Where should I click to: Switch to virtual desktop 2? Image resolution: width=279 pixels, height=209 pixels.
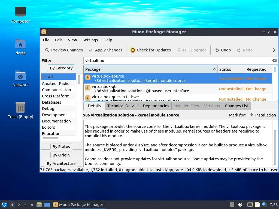[x=19, y=205]
